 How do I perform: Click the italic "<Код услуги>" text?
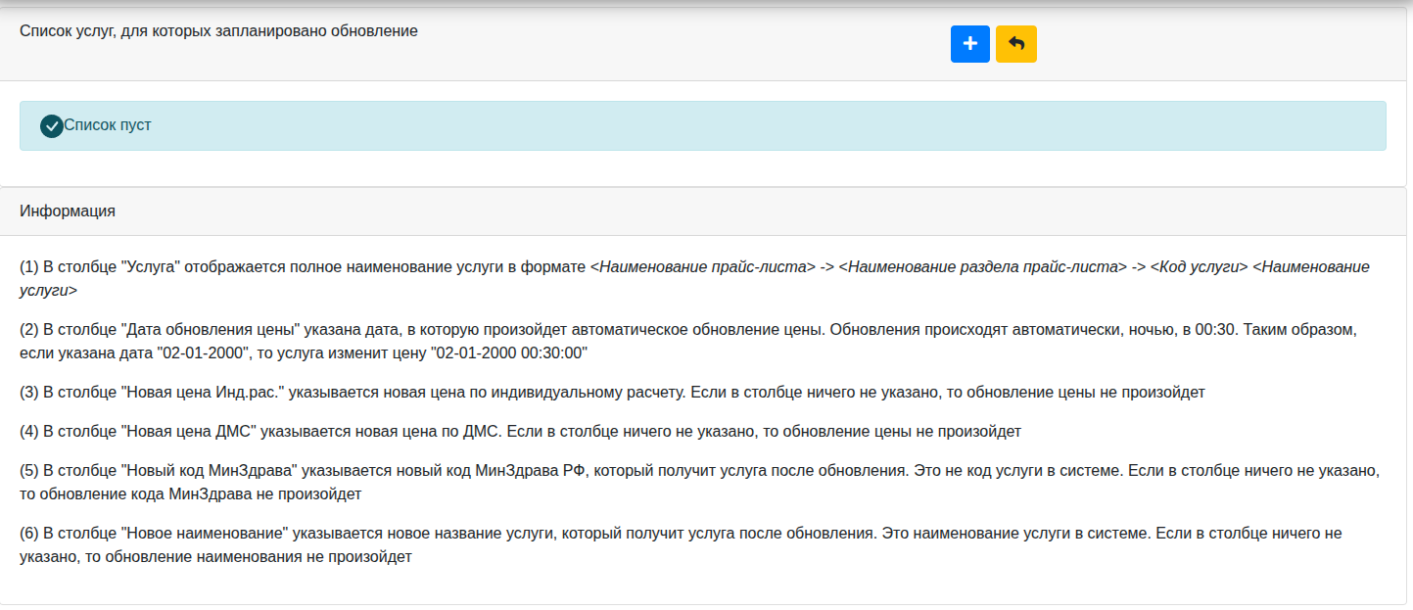coord(1200,266)
